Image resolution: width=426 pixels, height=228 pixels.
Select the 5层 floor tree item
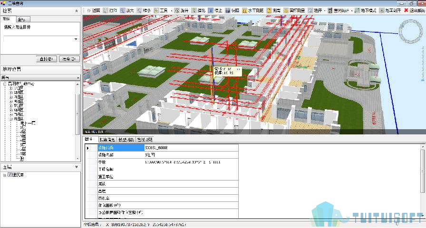pos(23,145)
